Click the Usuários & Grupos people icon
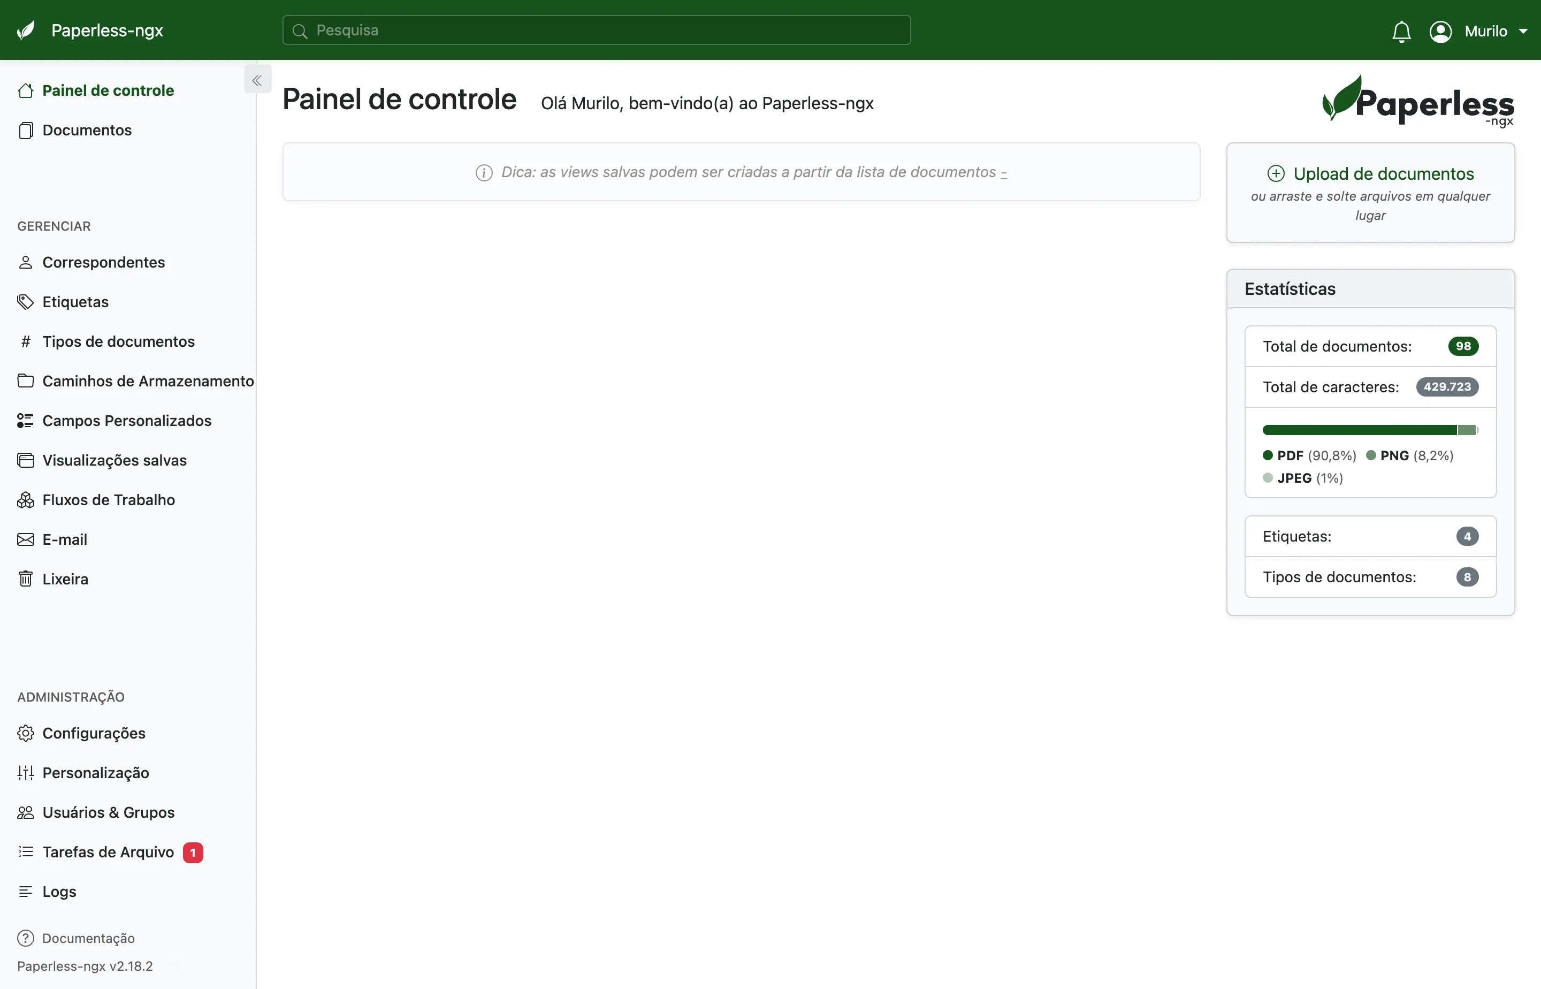 (x=26, y=812)
